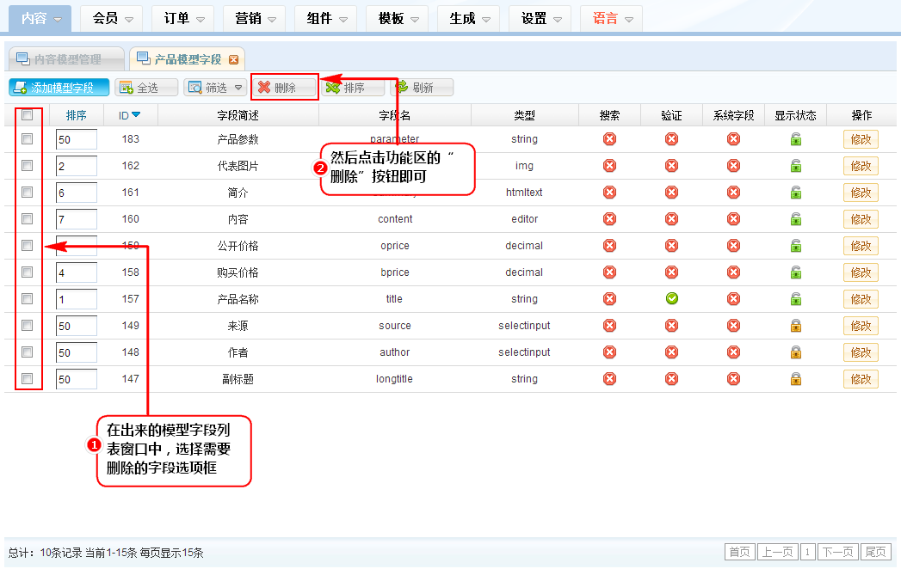The height and width of the screenshot is (569, 901).
Task: Click 添加模型字段 button
Action: tap(59, 88)
